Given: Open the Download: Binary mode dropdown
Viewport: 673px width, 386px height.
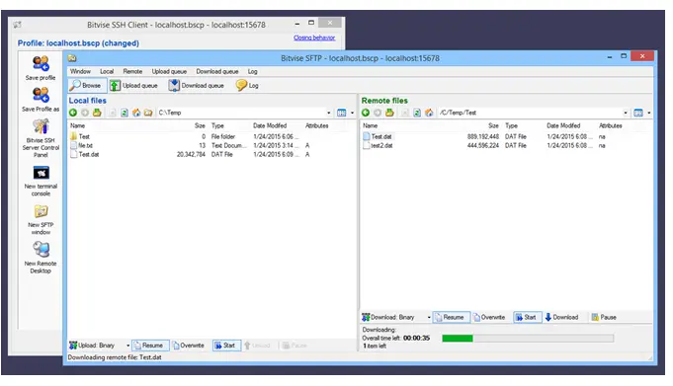Looking at the screenshot, I should coord(428,317).
